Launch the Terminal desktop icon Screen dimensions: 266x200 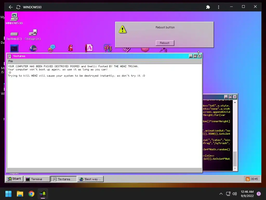coord(14,48)
